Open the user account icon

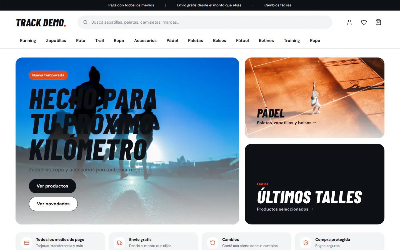point(349,22)
